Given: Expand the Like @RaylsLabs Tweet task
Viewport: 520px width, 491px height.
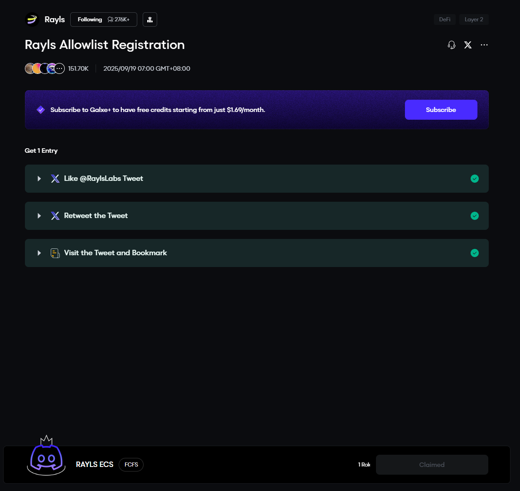Looking at the screenshot, I should tap(39, 179).
